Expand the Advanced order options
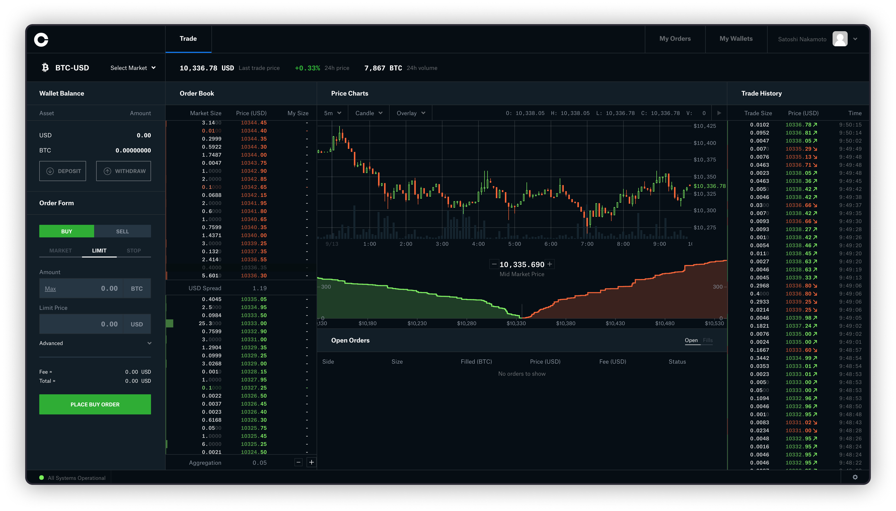 (95, 343)
